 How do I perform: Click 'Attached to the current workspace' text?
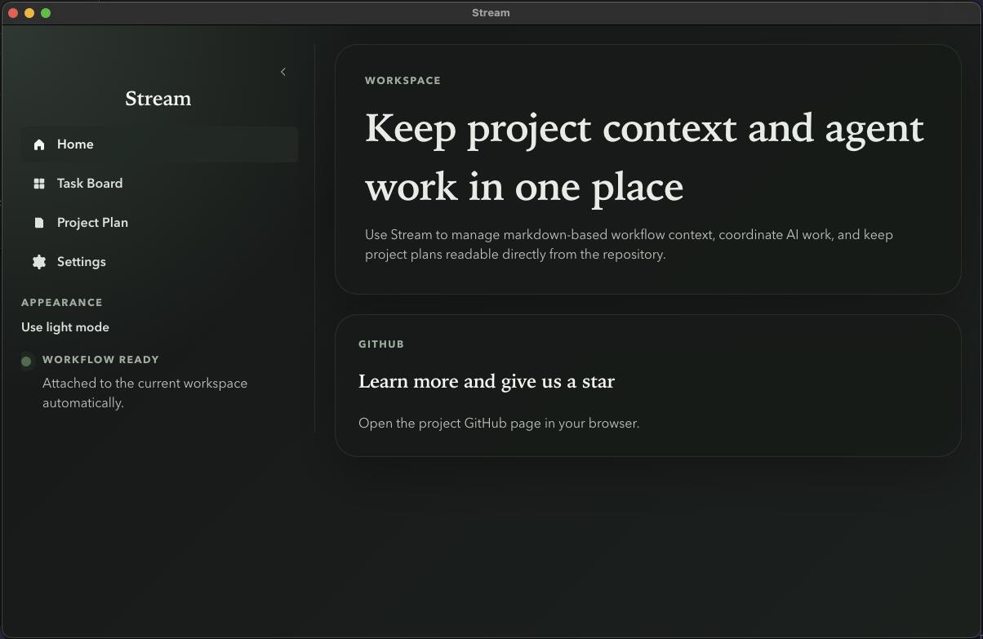[145, 393]
